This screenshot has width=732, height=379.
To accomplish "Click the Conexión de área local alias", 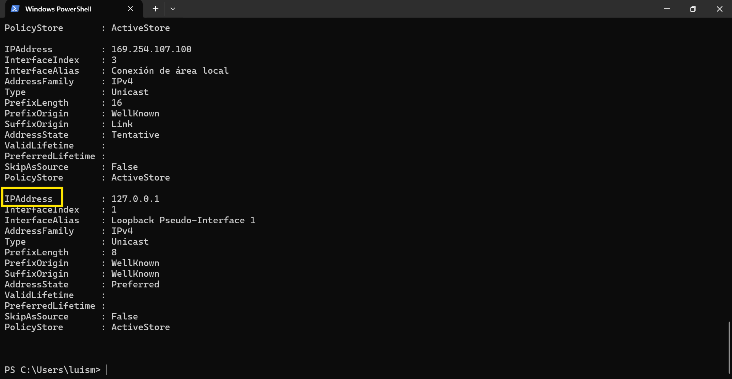I will click(x=170, y=71).
